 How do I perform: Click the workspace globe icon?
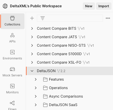tap(5, 6)
